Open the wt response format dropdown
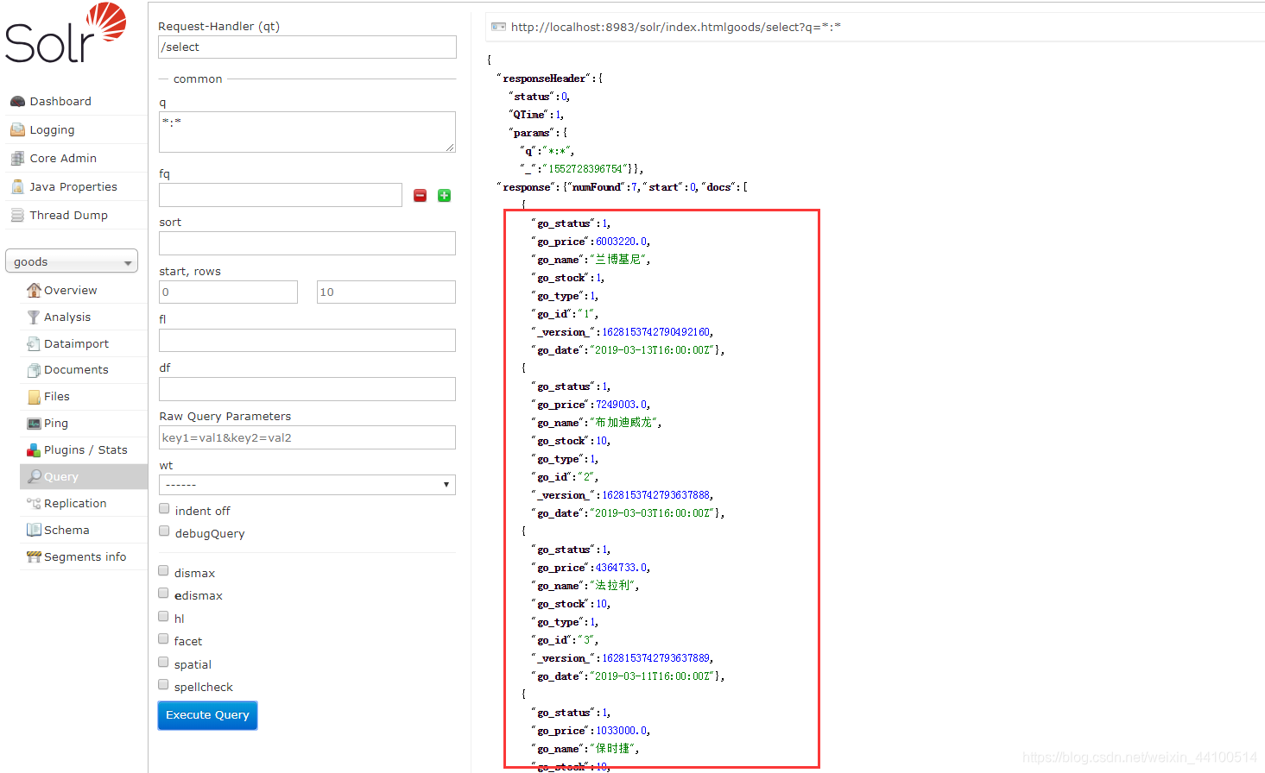 point(307,485)
